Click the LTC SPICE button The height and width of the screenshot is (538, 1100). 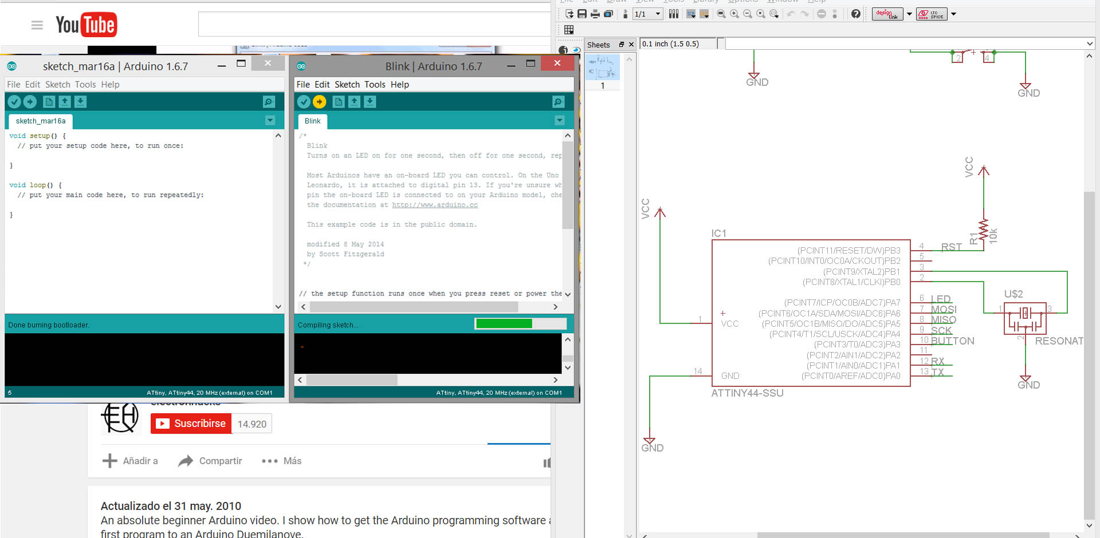coord(932,14)
